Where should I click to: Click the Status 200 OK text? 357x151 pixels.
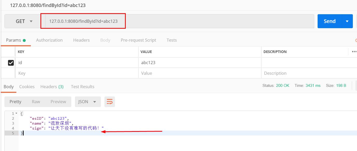tap(276, 86)
